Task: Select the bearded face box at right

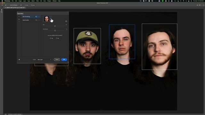Action: tap(160, 47)
